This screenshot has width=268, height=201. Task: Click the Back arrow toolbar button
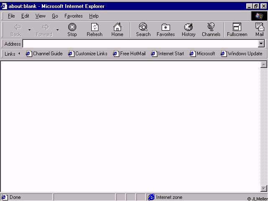pyautogui.click(x=16, y=30)
